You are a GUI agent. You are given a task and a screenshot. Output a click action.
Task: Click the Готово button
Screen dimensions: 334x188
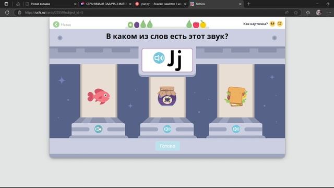[168, 146]
